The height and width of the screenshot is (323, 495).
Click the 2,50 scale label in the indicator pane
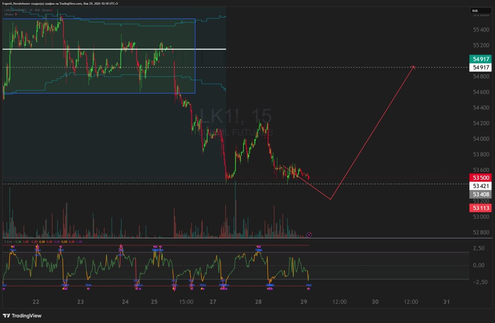pyautogui.click(x=478, y=249)
